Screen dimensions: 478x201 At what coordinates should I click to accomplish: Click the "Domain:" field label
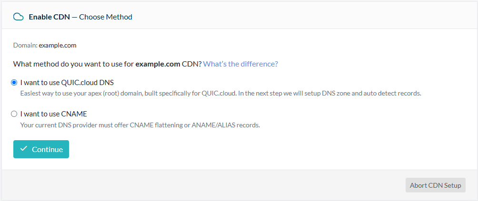[x=25, y=46]
